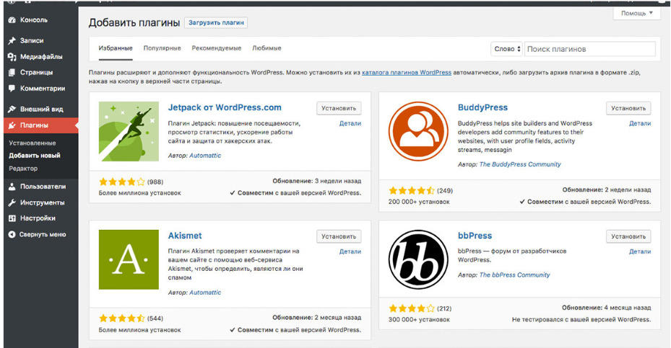Open the Akismet title link
This screenshot has height=348, width=671.
point(185,236)
